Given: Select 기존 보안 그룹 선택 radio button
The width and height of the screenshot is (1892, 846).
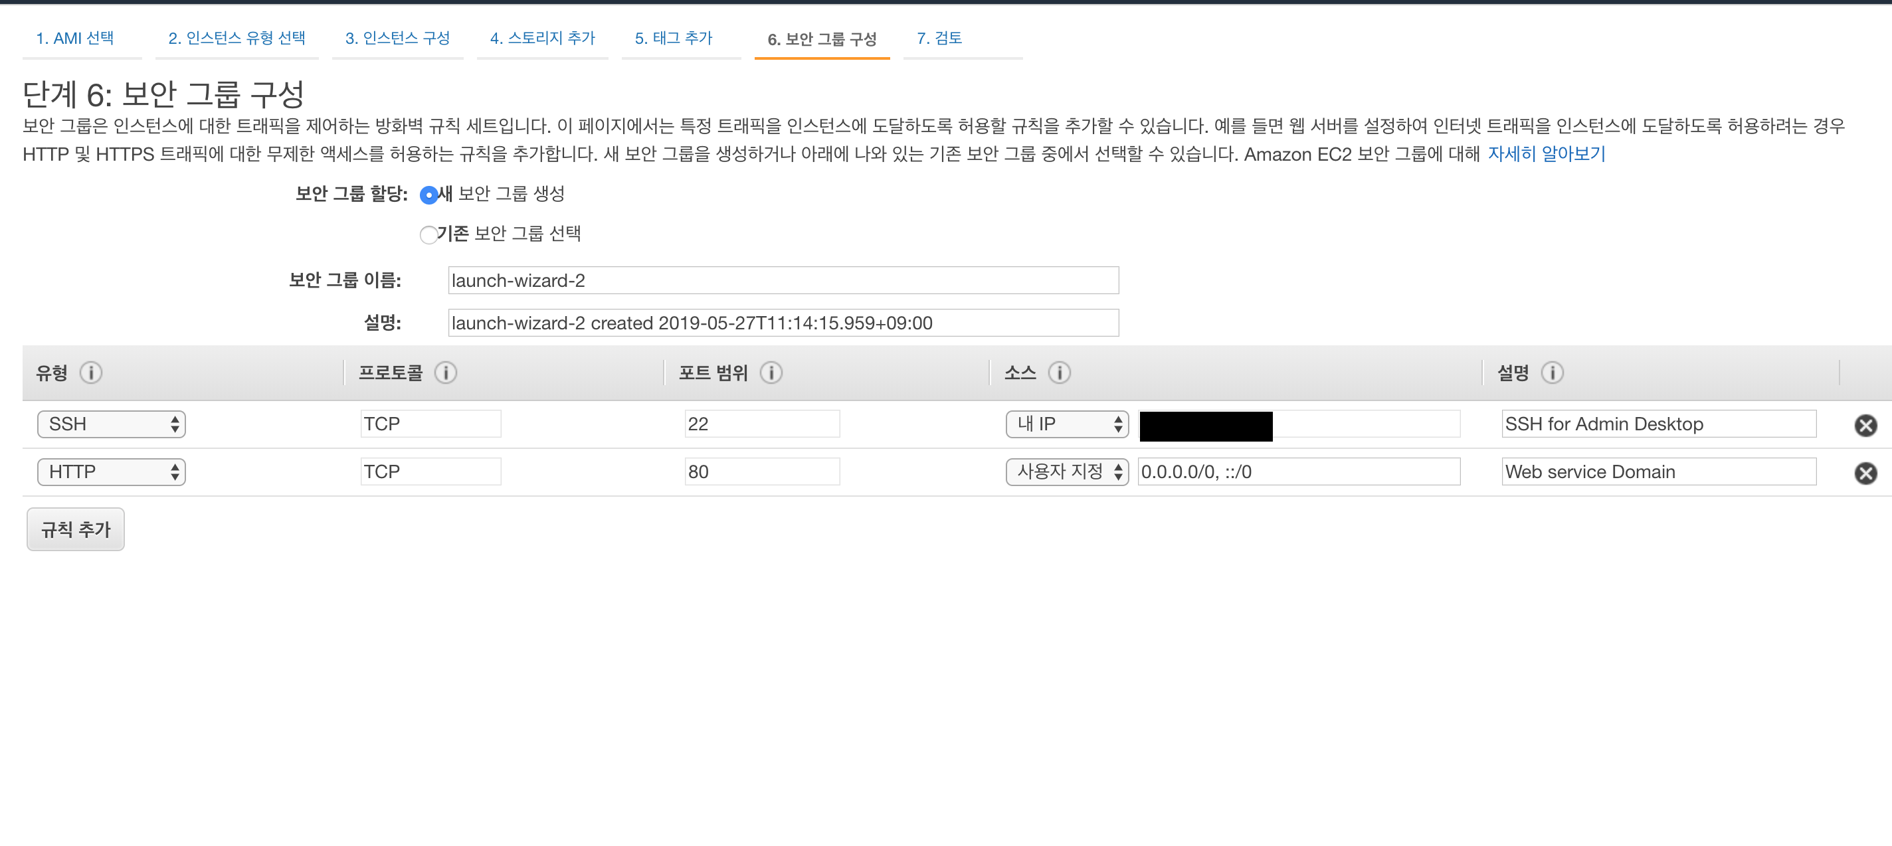Looking at the screenshot, I should (428, 234).
